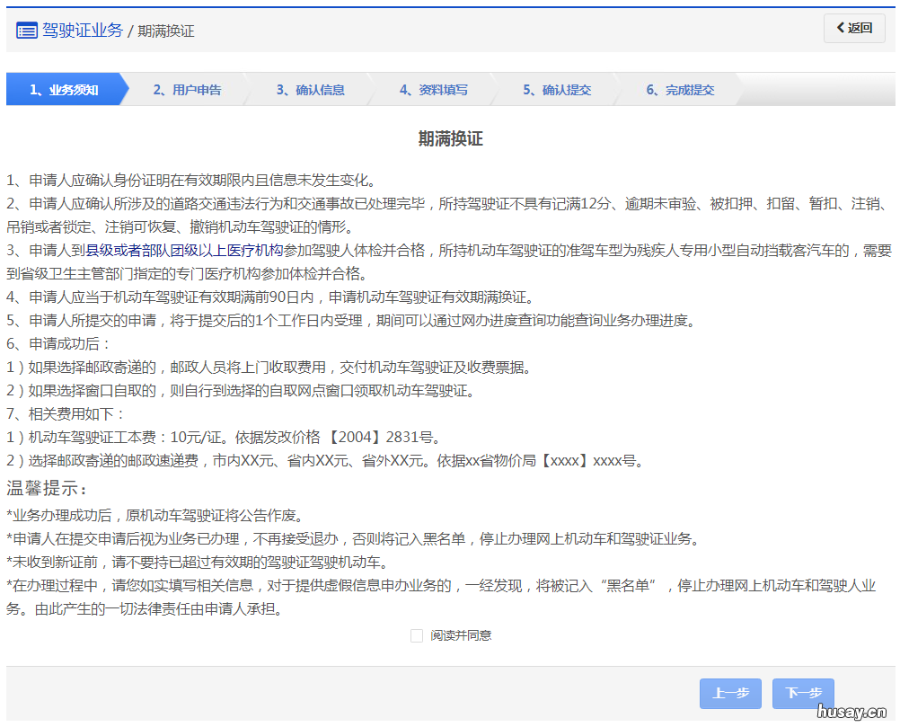900x727 pixels.
Task: Click the 返回 button at top right
Action: (854, 28)
